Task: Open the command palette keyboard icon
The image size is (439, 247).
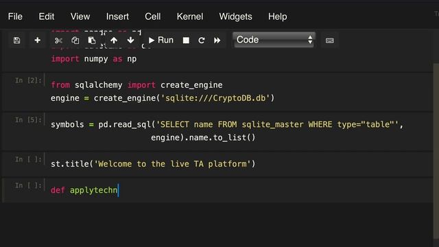Action: pos(329,40)
